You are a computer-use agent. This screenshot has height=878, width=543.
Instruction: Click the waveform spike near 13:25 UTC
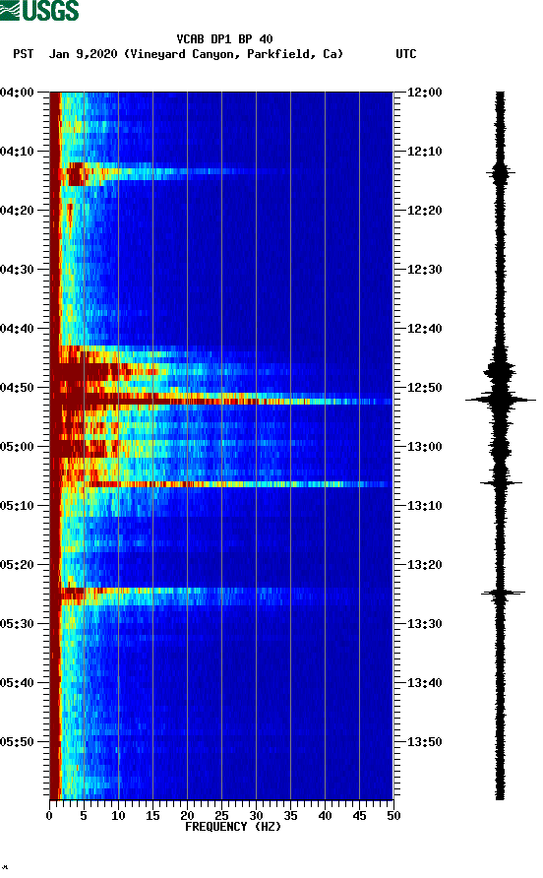tap(502, 592)
